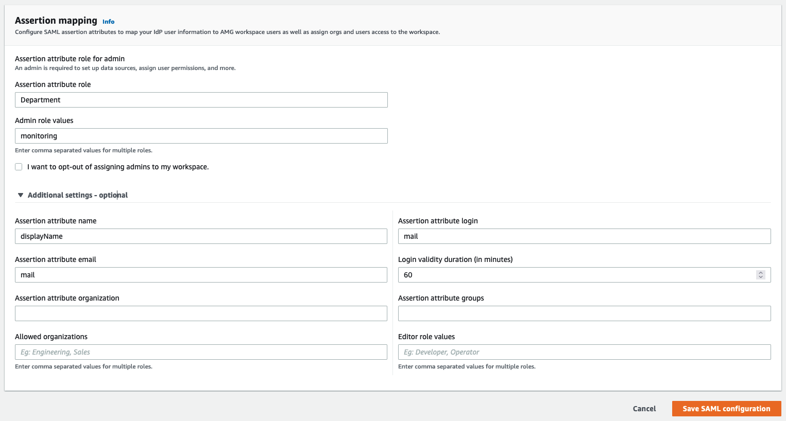The image size is (786, 421).
Task: Click the Admin role values field containing monitoring
Action: pyautogui.click(x=201, y=136)
